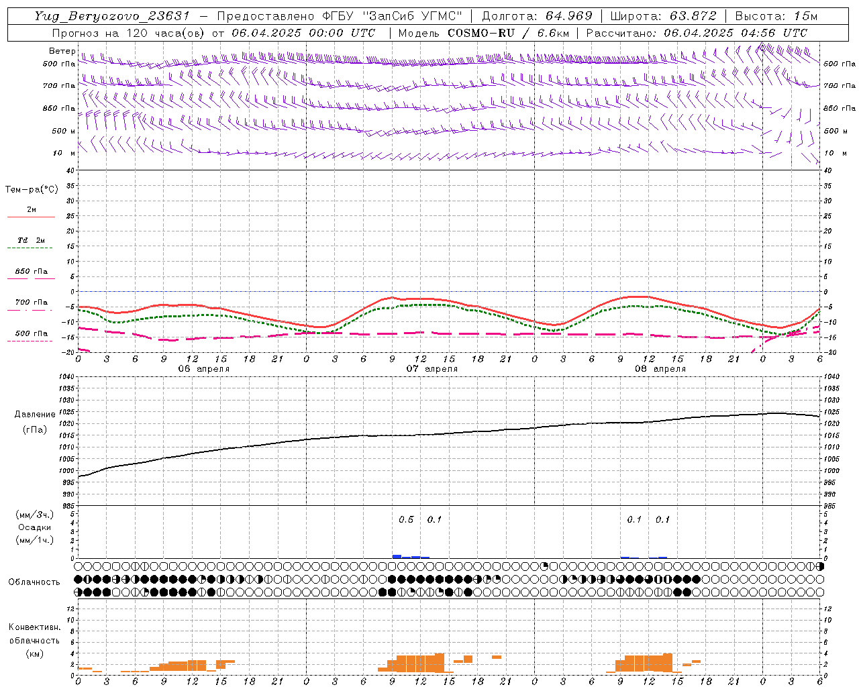859x687 pixels.
Task: Click the Прогноз на 120 часа(ов) text
Action: [128, 33]
